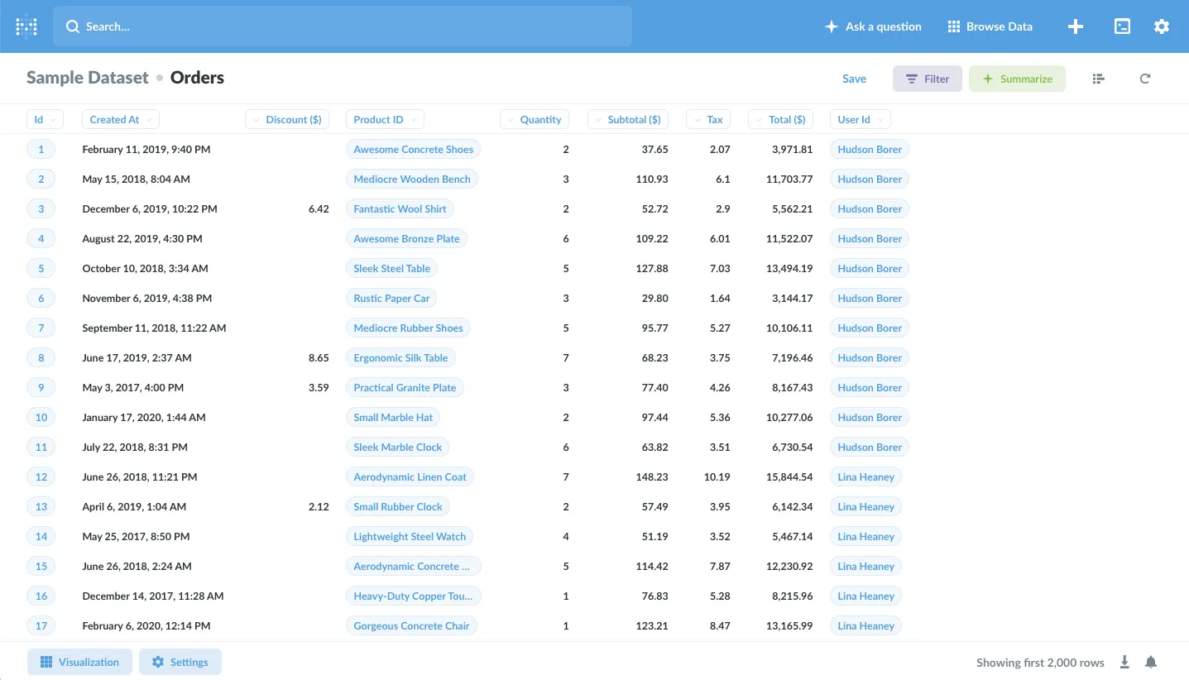Viewport: 1189px width, 680px height.
Task: Click the tax value 10.19
Action: 717,476
